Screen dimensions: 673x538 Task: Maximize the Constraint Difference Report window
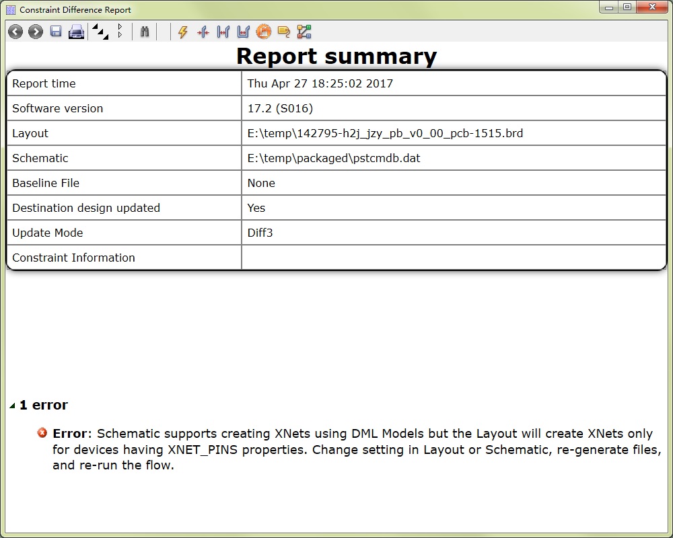[627, 7]
